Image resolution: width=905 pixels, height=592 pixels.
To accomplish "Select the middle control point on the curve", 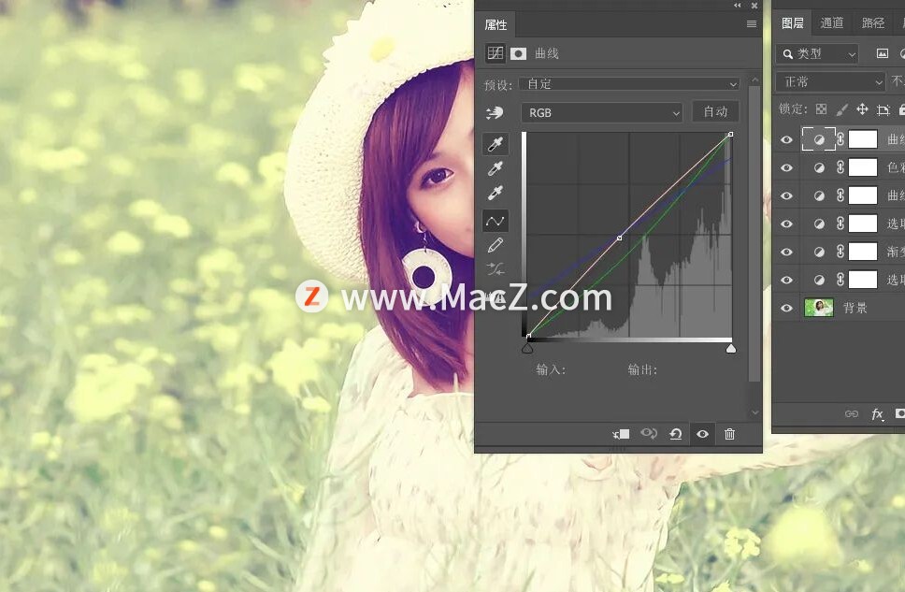I will (x=619, y=238).
